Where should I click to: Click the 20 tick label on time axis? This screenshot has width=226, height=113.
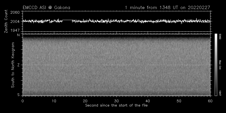coord(85,101)
